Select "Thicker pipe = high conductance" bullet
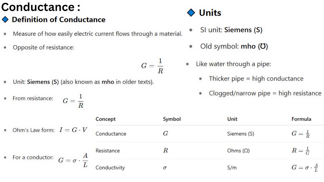324x182 pixels. coord(256,79)
